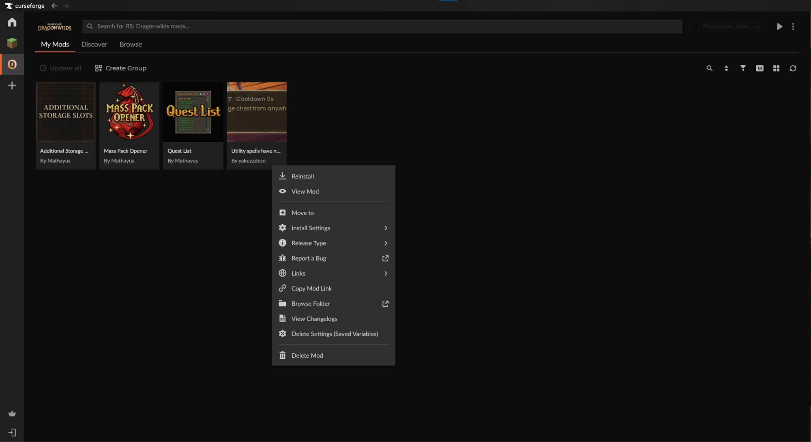
Task: Refresh the mods list
Action: point(793,68)
